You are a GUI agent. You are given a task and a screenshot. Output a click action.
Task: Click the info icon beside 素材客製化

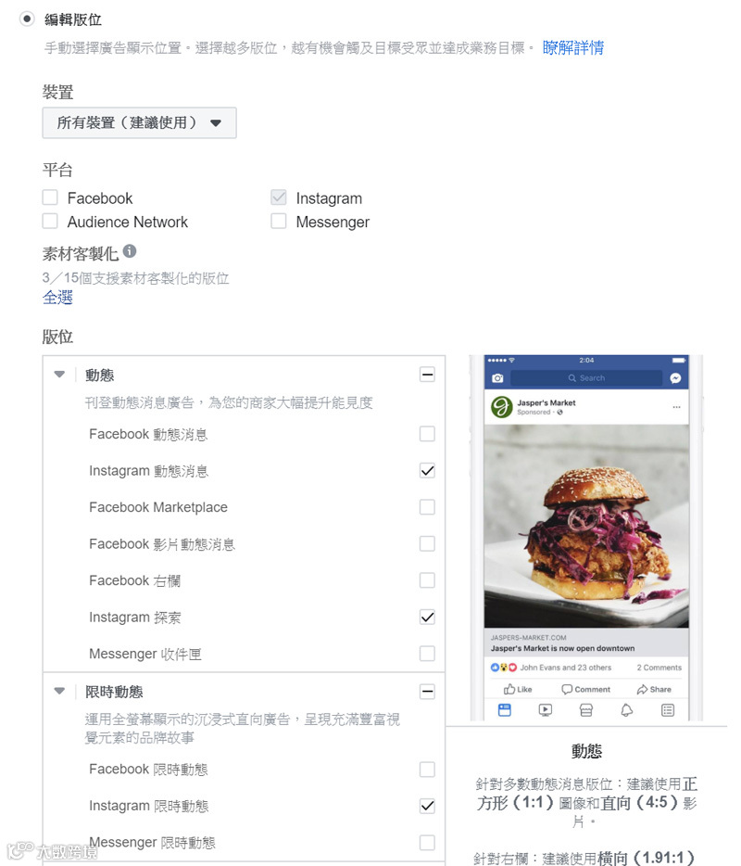coord(130,251)
